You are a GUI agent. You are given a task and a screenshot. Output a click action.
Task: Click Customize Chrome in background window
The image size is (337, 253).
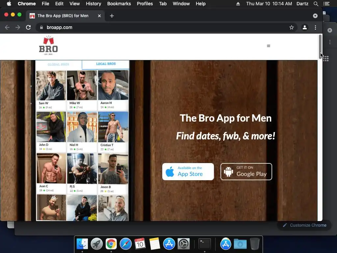[304, 225]
